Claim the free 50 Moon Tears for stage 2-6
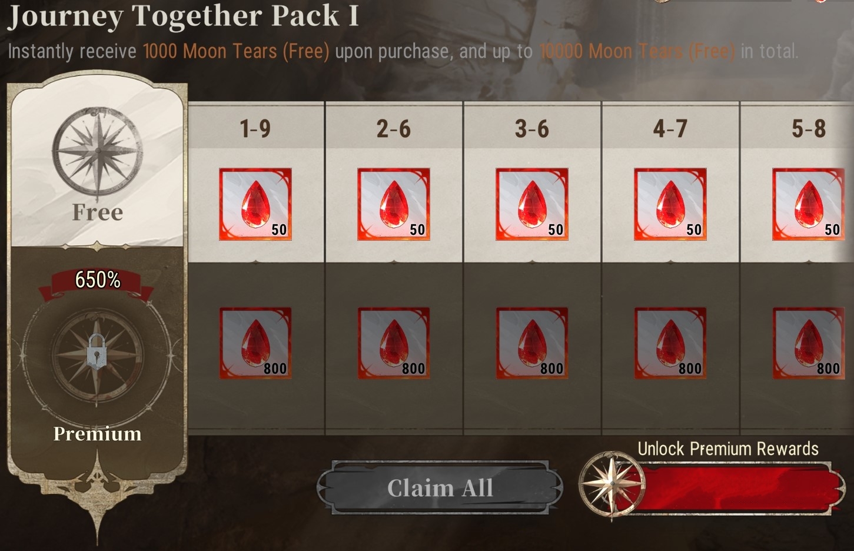854x551 pixels. 394,204
